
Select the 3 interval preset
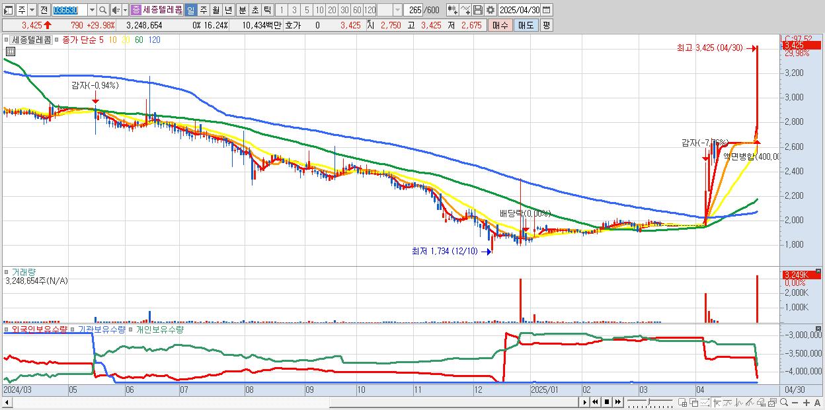point(294,10)
